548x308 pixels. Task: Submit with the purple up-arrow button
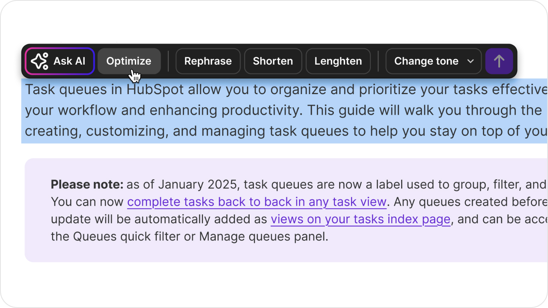499,61
